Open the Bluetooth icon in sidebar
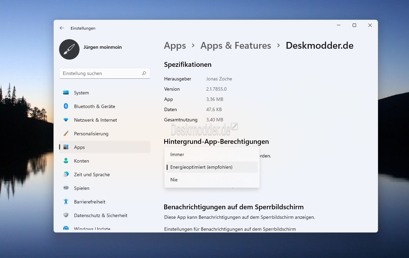 coord(66,106)
